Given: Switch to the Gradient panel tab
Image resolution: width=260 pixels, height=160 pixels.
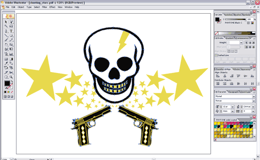Looking at the screenshot, I should (229, 38).
